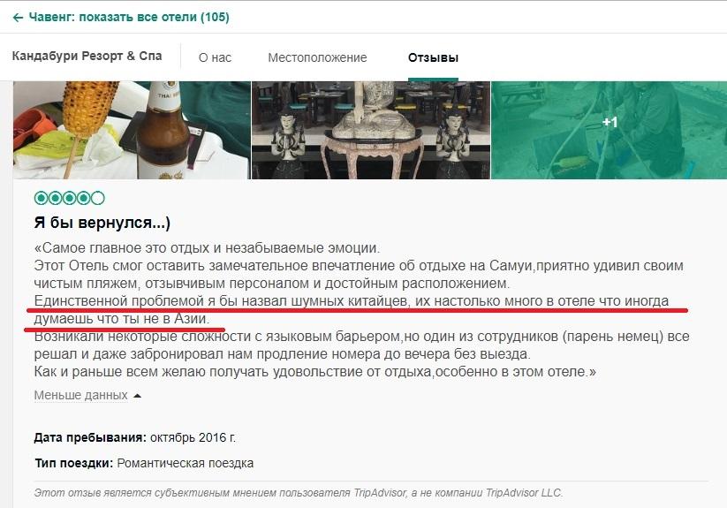Select the Отзывы tab

433,58
